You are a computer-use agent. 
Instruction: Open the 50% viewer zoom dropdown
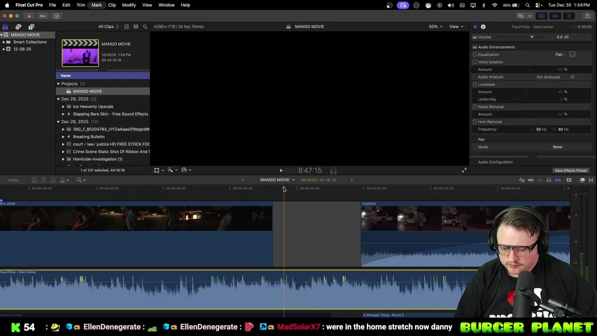tap(436, 27)
